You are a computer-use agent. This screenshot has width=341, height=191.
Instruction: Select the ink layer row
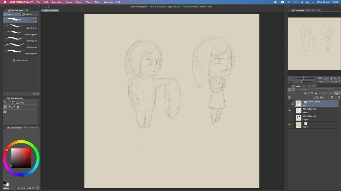coord(316,103)
